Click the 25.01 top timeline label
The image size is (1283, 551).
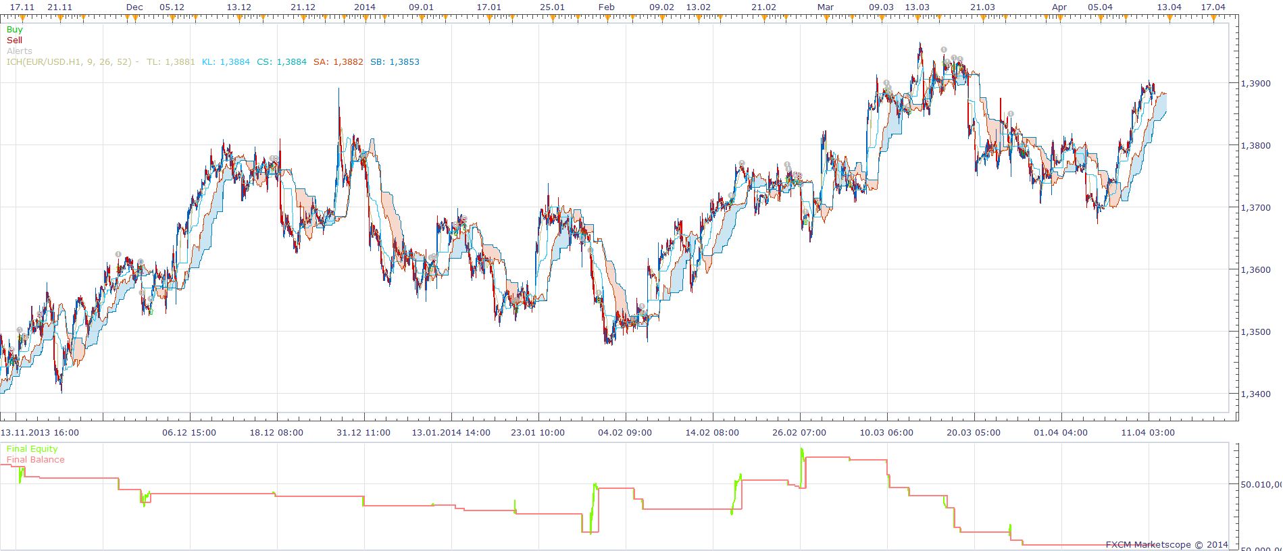553,7
